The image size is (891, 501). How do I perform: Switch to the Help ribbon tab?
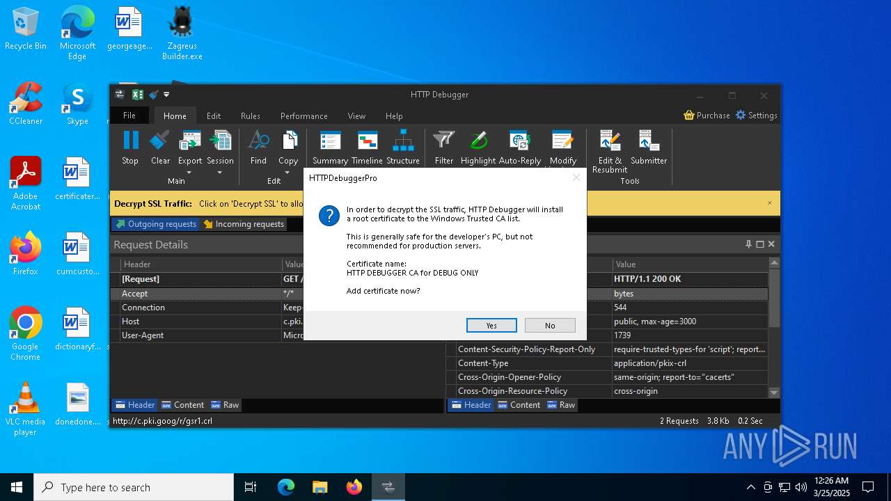(394, 116)
